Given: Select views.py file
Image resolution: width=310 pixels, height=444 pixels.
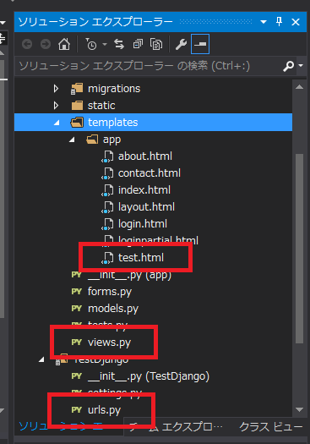Looking at the screenshot, I should tap(110, 343).
